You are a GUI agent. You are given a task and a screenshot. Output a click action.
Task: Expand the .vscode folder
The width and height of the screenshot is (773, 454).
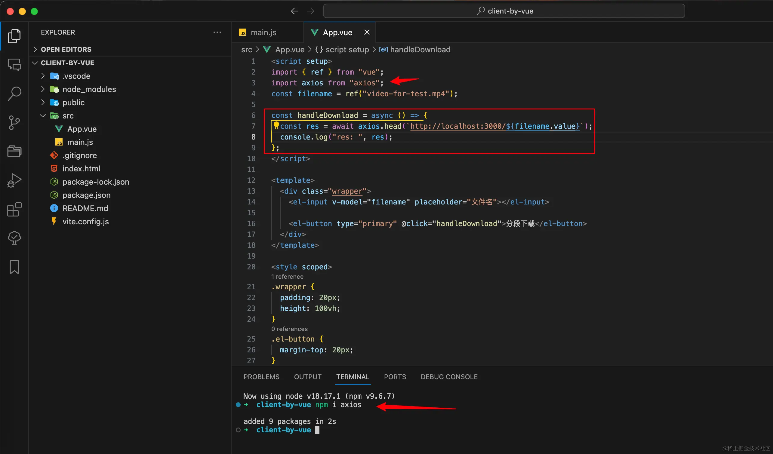(x=43, y=76)
